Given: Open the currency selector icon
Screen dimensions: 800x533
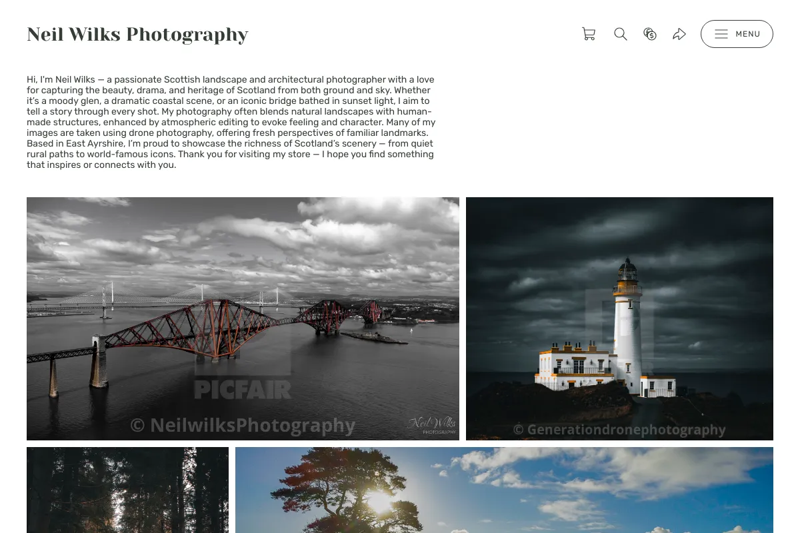Looking at the screenshot, I should 650,34.
